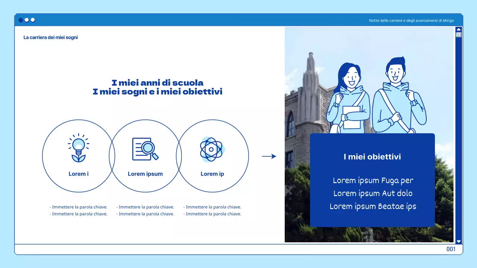Click the right arrow pointing to objectives
Screen dimensions: 477x268
269,156
